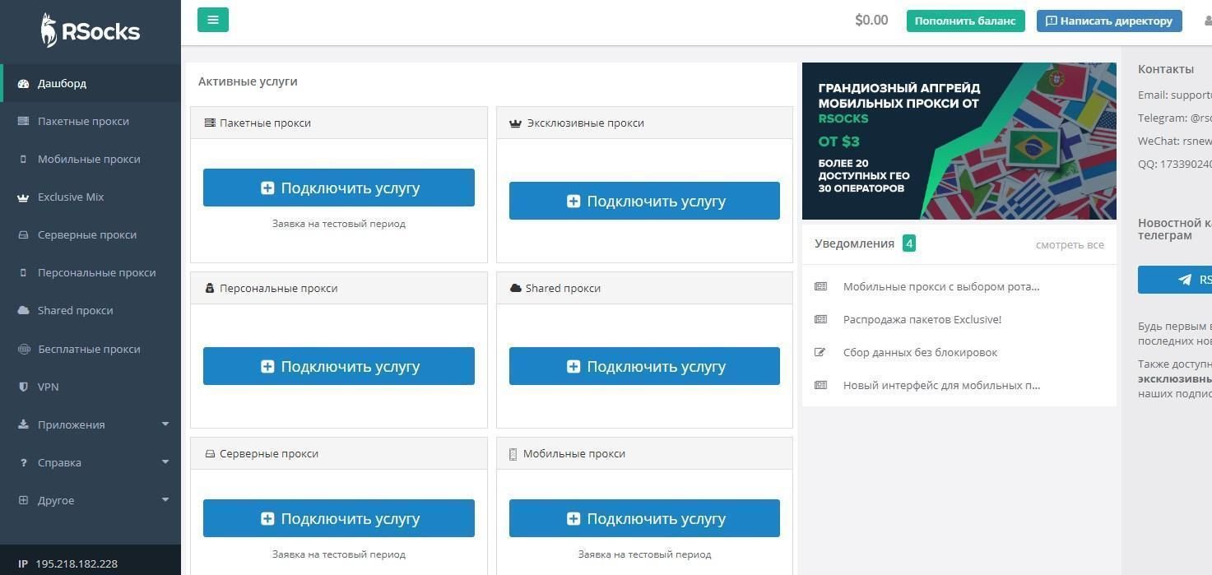Open notification Мобильные прокси с выбором рота...
This screenshot has width=1212, height=575.
pos(941,286)
